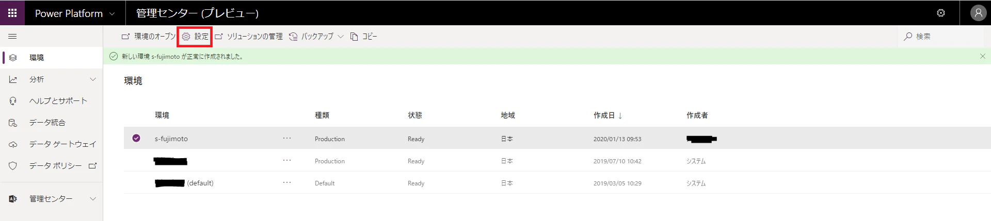Viewport: 991px width, 221px height.
Task: Click the 環境のオープン toolbar command
Action: [x=149, y=37]
